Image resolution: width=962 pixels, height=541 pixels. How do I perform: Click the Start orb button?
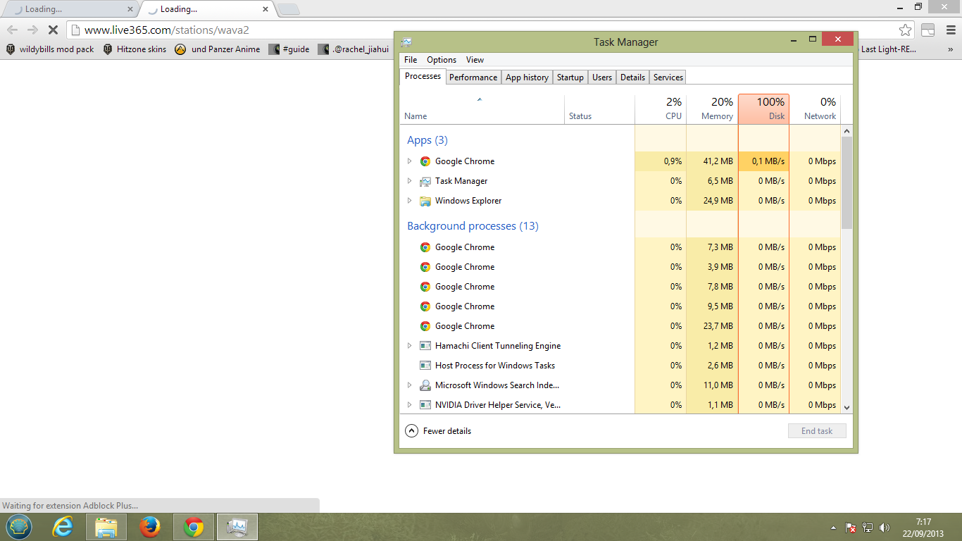tap(19, 527)
